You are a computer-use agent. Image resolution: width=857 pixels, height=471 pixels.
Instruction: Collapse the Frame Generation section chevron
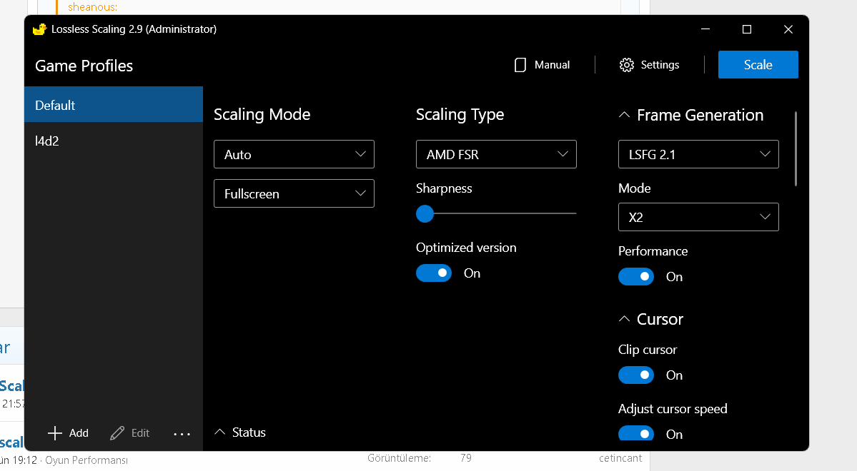[624, 115]
